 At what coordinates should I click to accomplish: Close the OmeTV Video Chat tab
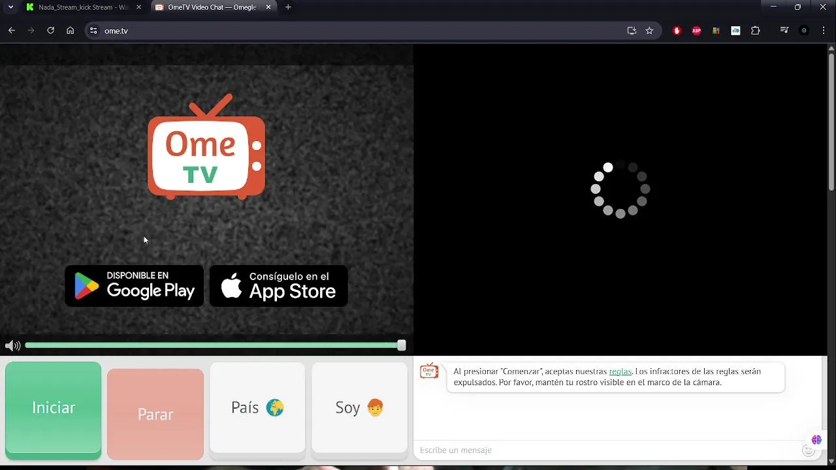click(x=268, y=7)
